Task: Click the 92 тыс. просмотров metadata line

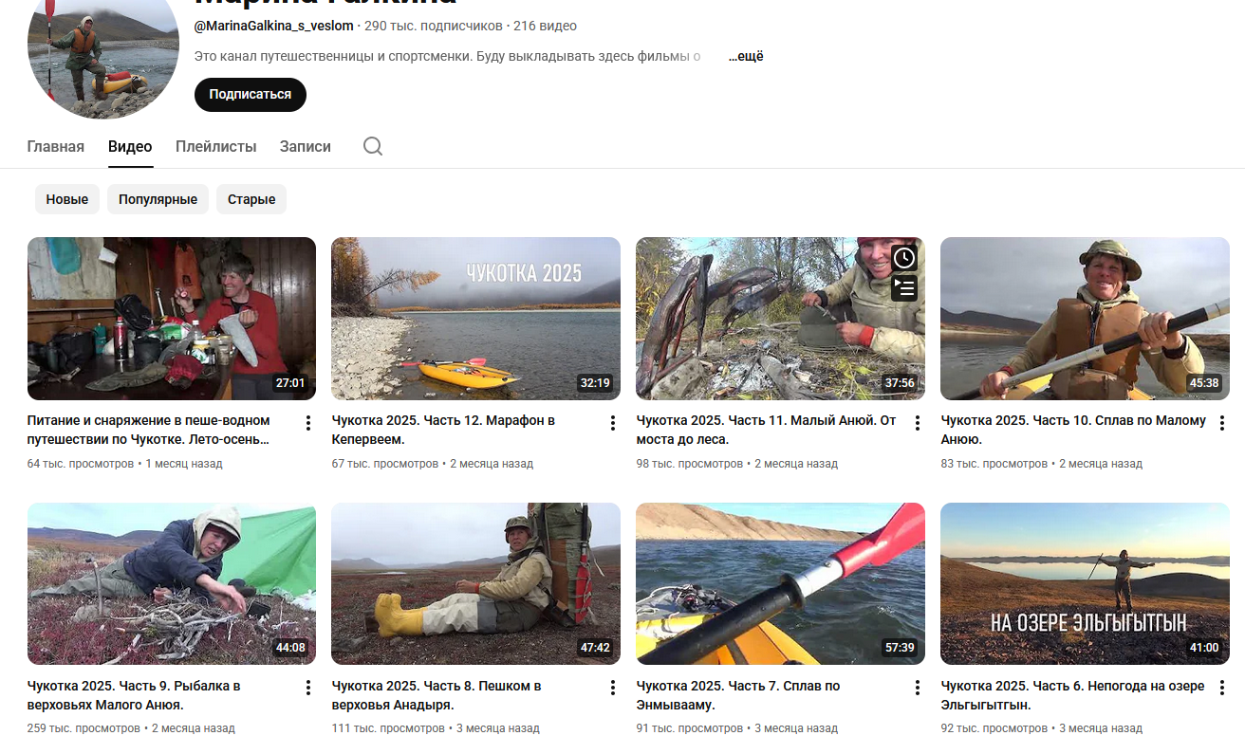Action: 1042,728
